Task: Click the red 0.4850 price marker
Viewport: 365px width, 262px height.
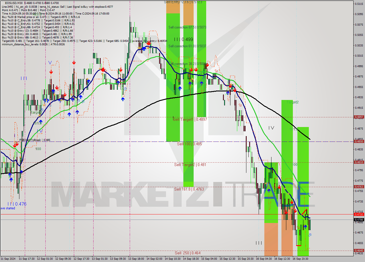Action: coord(359,141)
